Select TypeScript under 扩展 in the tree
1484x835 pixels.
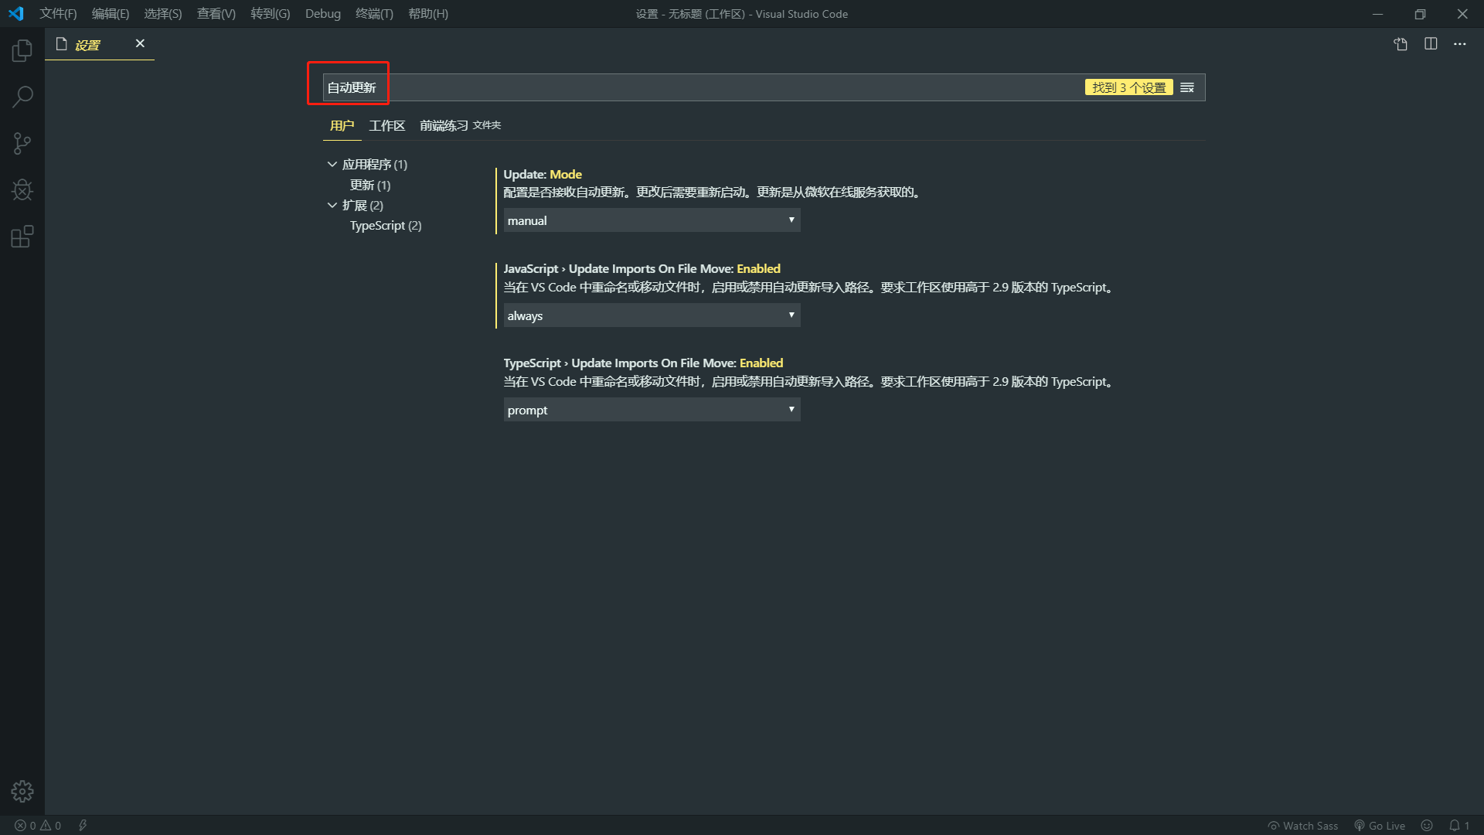click(385, 225)
